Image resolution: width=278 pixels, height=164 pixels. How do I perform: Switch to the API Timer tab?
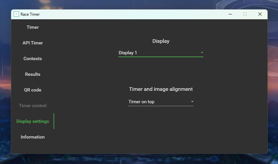33,43
